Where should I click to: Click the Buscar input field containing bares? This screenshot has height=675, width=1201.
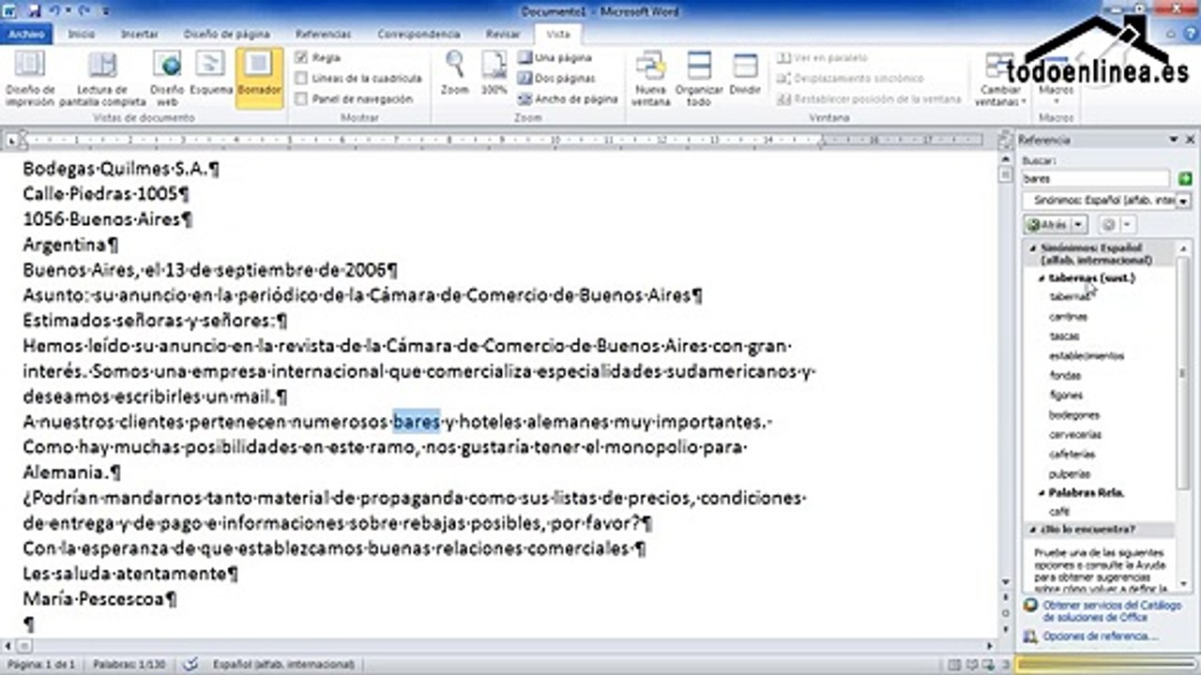(1096, 178)
